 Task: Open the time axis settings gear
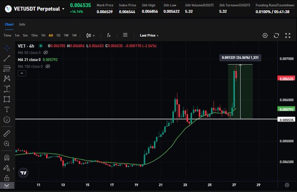[287, 185]
